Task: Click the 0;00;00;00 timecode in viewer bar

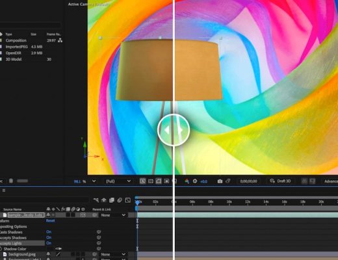Action: [248, 181]
